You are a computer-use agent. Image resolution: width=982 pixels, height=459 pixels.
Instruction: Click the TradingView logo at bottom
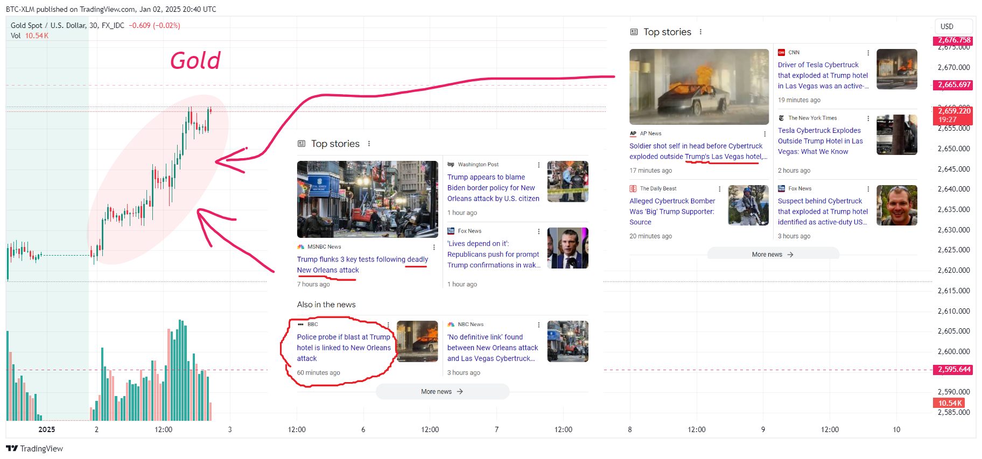click(34, 448)
